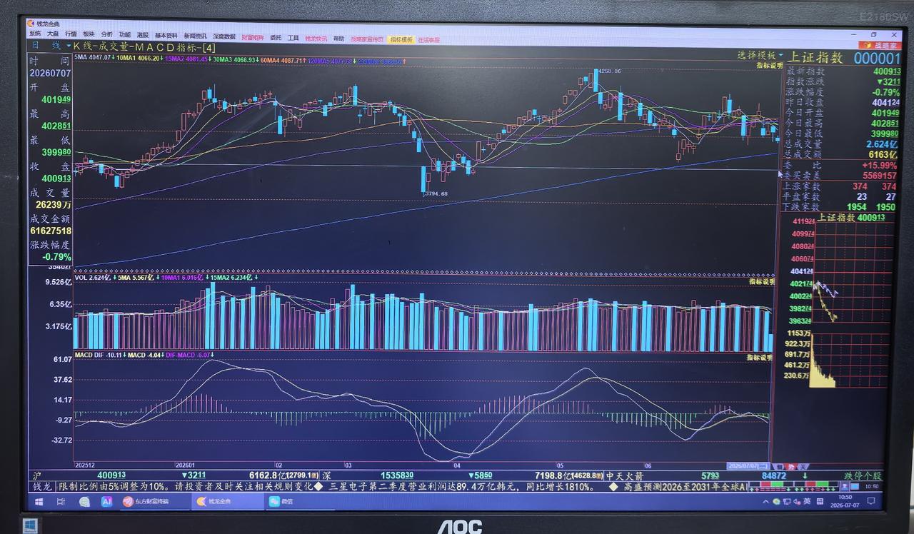
Task: Click the highlighted 指标模板 button
Action: point(401,39)
